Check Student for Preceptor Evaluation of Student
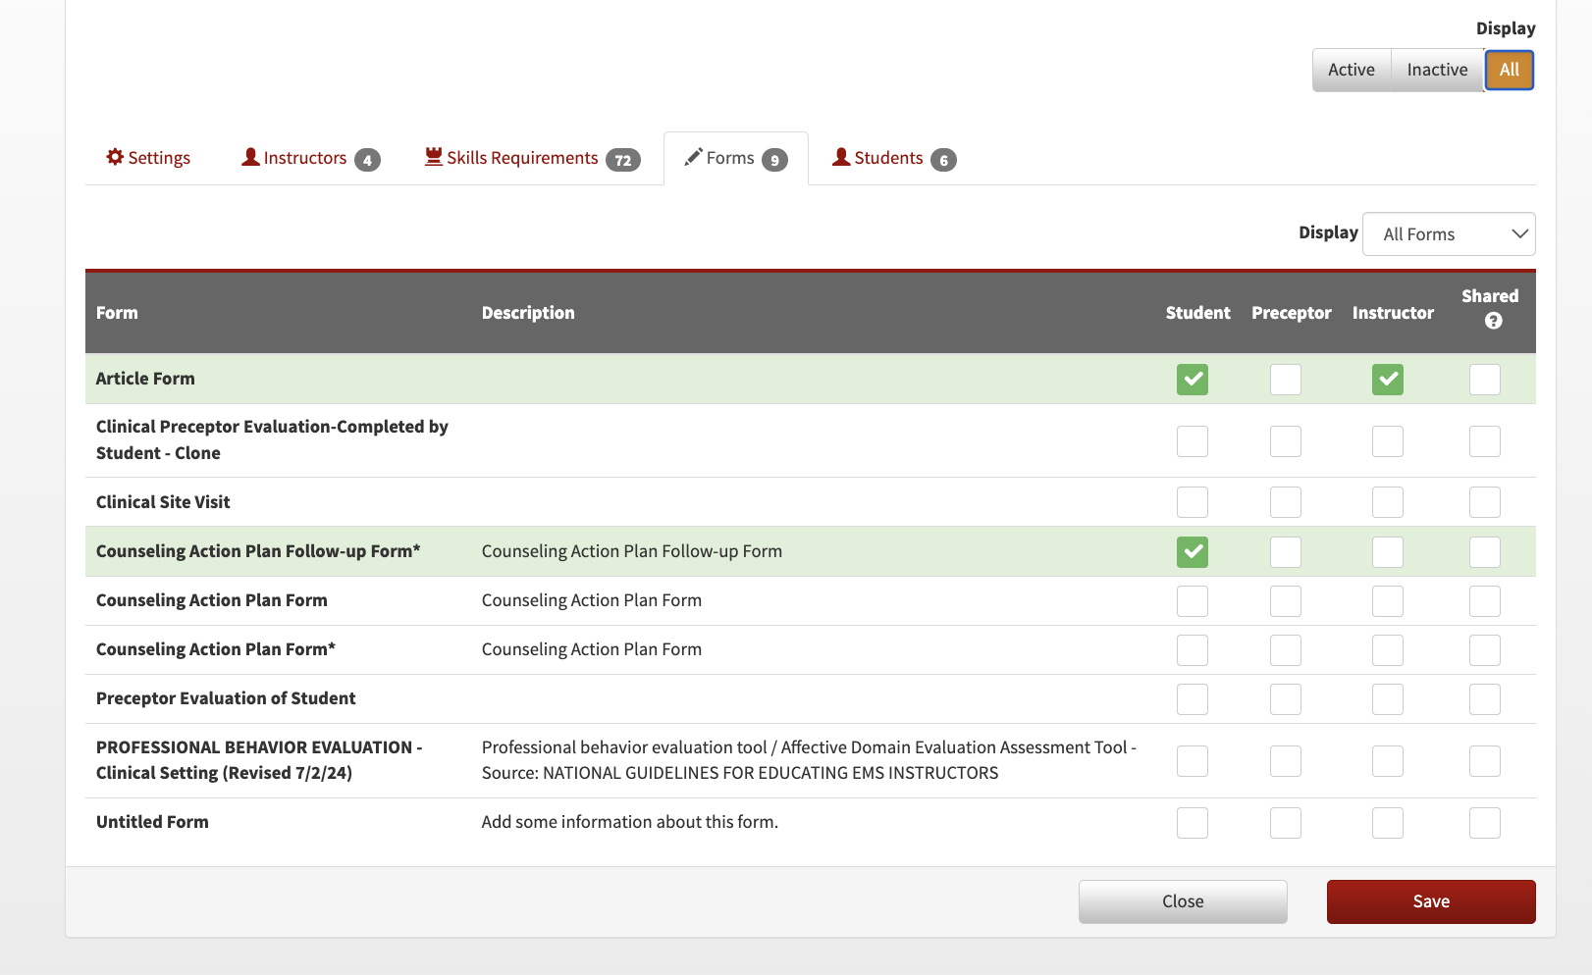 point(1193,699)
